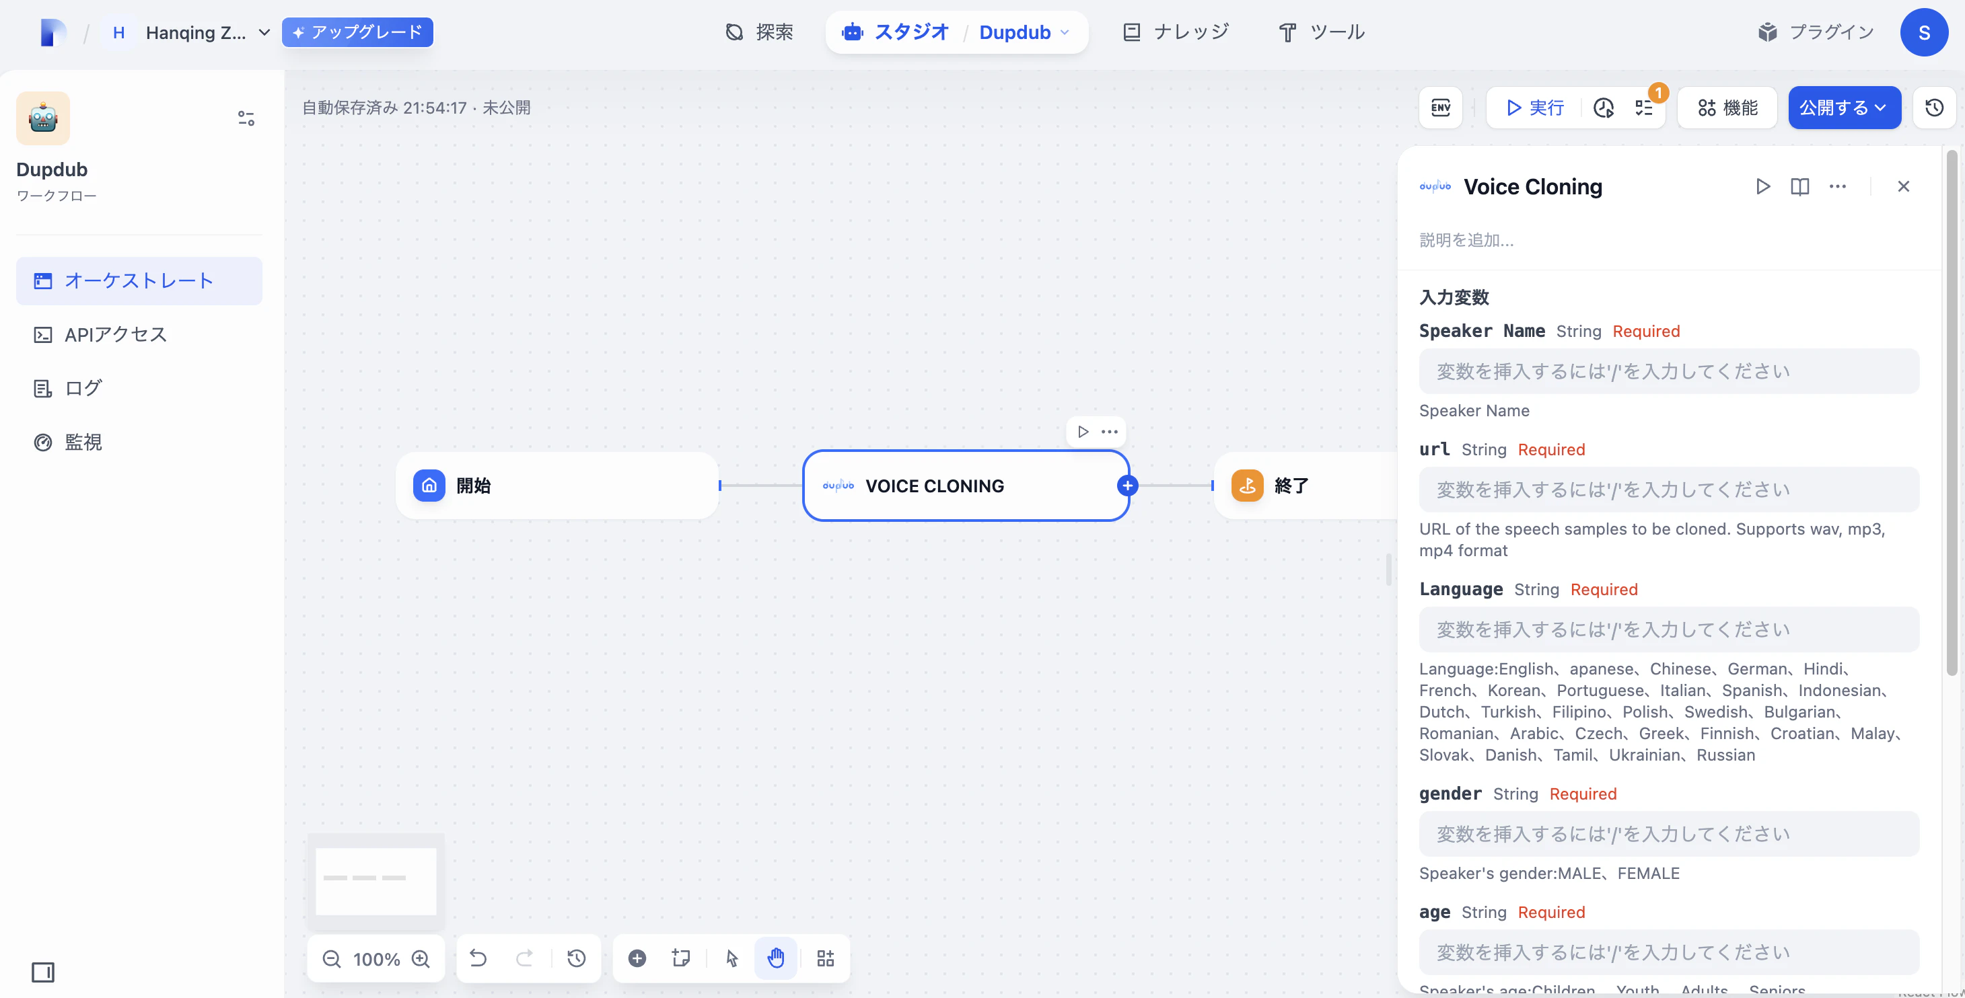Screen dimensions: 1965x998
Task: Click the canvas minimap thumbnail
Action: [376, 880]
